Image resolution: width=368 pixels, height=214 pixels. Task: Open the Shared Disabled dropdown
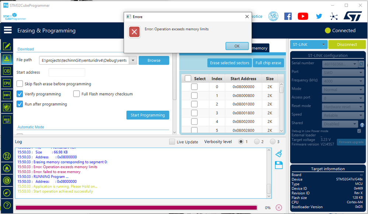[x=340, y=124]
